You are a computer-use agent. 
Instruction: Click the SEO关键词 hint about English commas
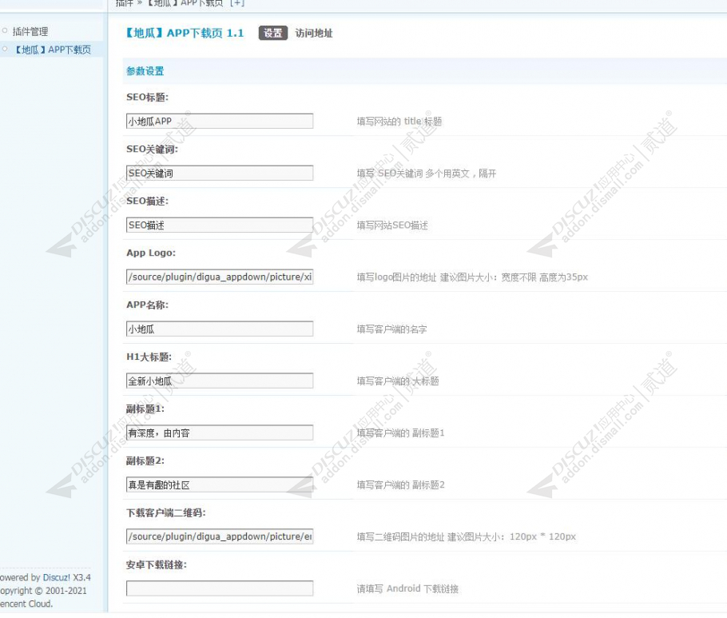(426, 173)
